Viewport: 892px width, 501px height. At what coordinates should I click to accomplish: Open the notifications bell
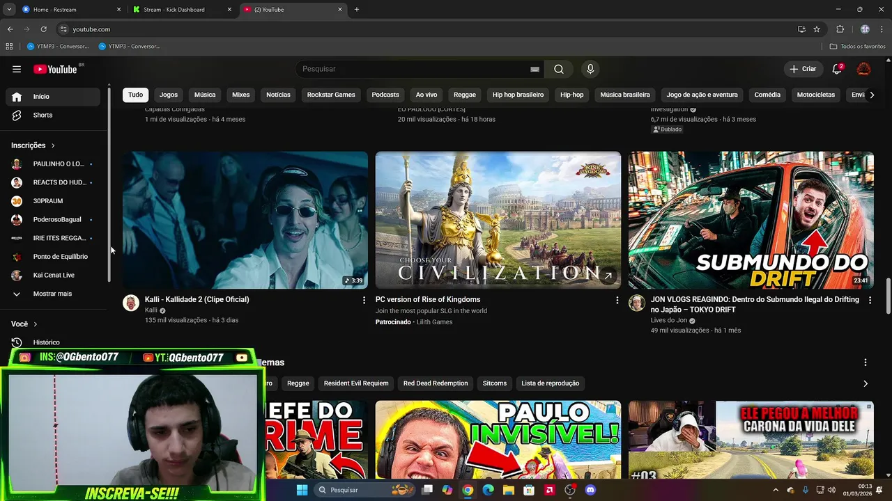pyautogui.click(x=838, y=69)
